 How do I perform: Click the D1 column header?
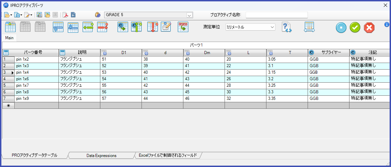pos(121,52)
